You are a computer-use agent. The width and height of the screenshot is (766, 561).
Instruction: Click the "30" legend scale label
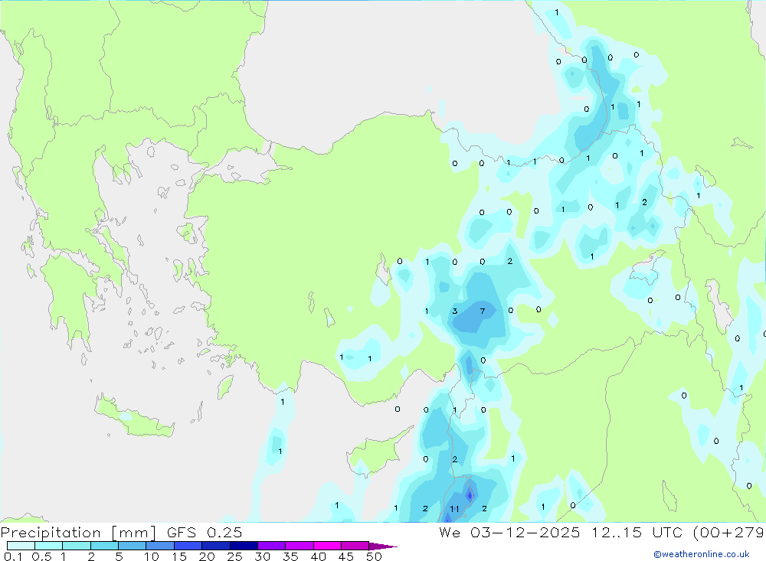263,556
